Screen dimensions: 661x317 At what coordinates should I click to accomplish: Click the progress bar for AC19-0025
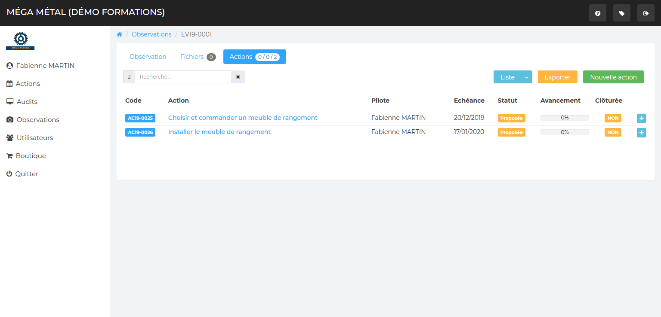pos(565,118)
